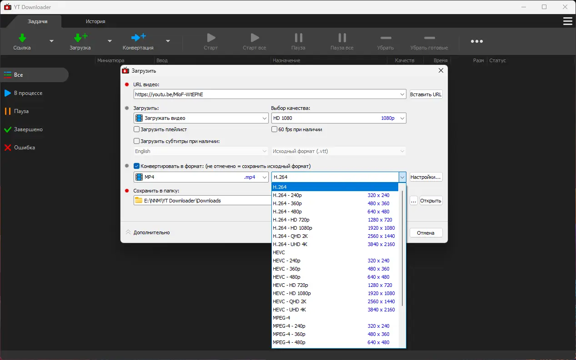Click the Качеств column header
The height and width of the screenshot is (360, 576).
coord(405,60)
